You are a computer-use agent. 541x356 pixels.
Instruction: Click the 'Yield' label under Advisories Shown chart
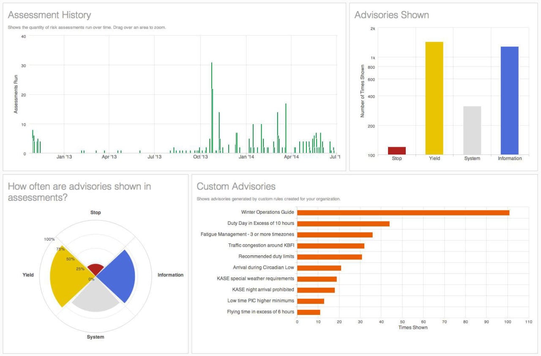[x=434, y=158]
